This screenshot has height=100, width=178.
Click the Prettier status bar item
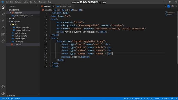tap(165, 99)
